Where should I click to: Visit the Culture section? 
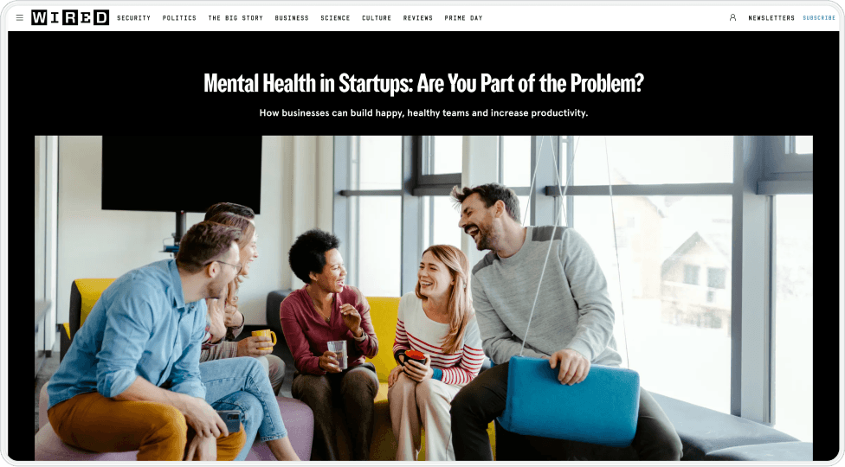coord(377,18)
